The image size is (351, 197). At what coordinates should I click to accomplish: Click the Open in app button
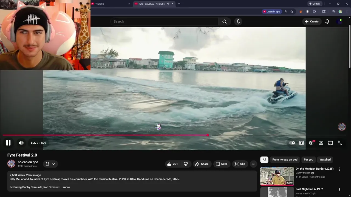(271, 11)
